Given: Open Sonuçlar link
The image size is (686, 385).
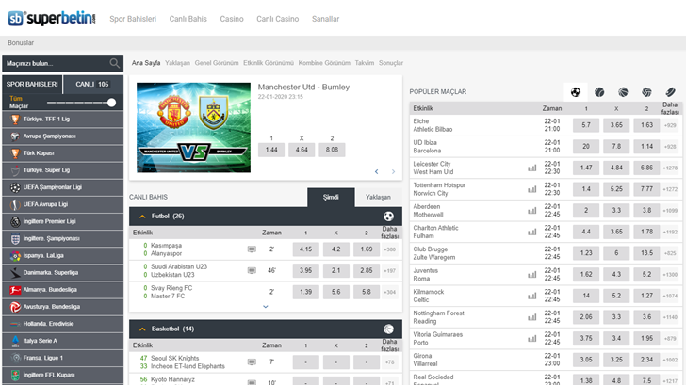Looking at the screenshot, I should 391,63.
